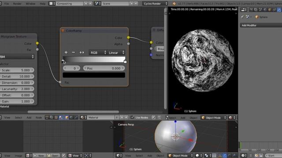Select the black color stop on ramp
282x158 pixels.
(x=63, y=61)
